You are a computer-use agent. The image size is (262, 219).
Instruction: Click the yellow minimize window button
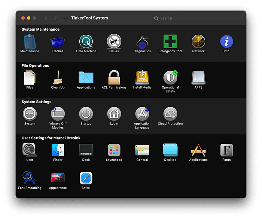click(x=29, y=18)
